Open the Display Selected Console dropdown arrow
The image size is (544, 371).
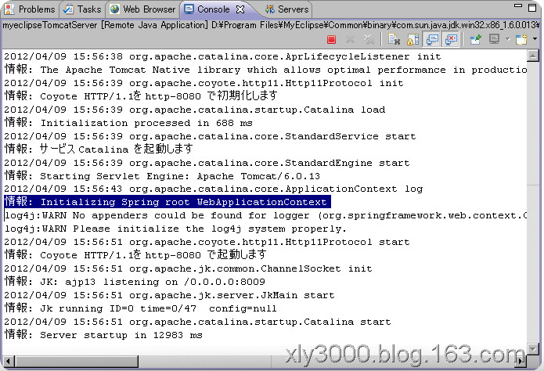(x=507, y=39)
